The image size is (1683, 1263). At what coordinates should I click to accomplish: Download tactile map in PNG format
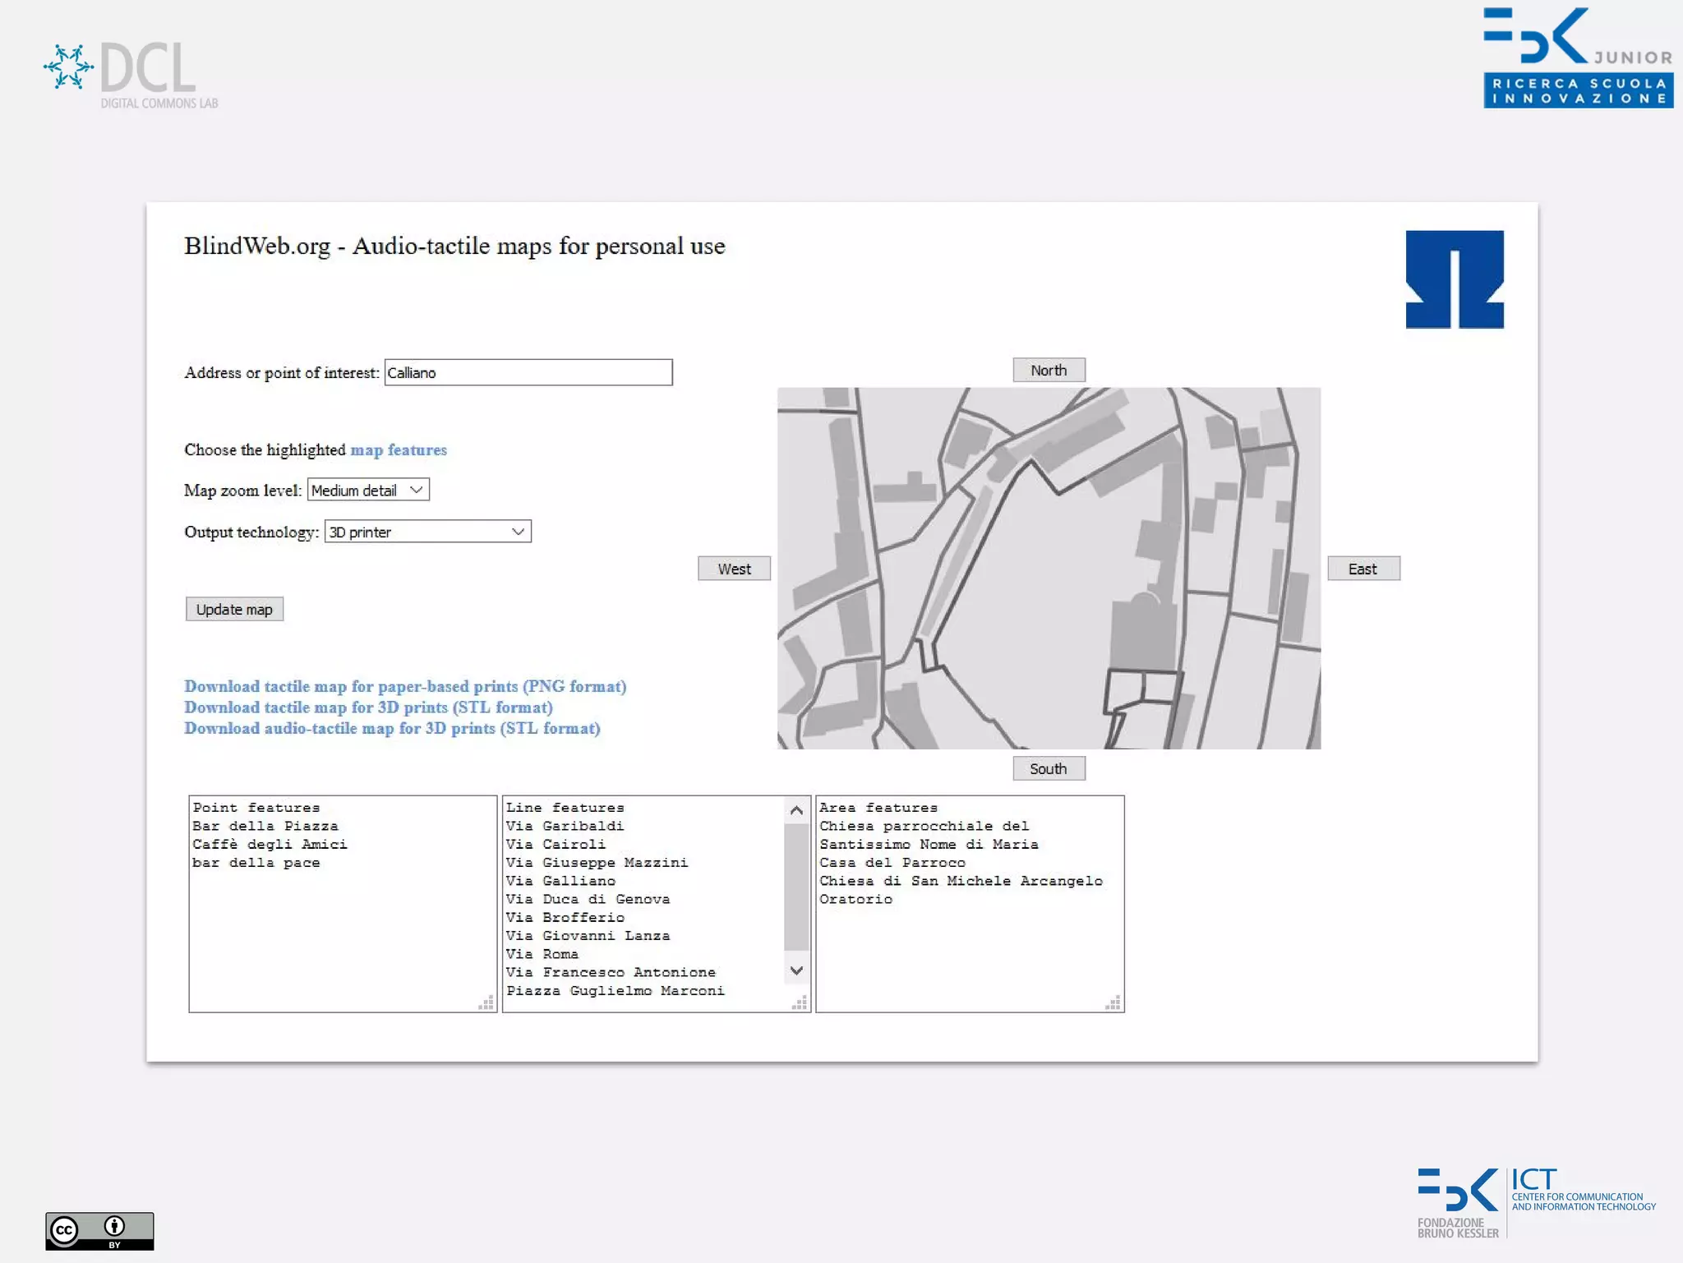[405, 686]
